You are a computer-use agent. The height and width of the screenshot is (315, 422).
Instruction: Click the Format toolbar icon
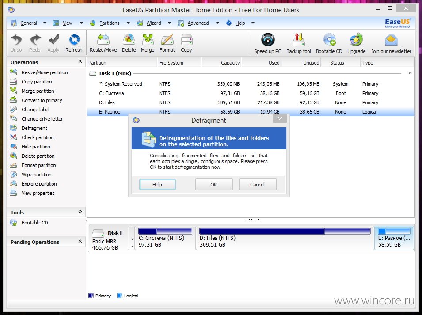(x=167, y=43)
